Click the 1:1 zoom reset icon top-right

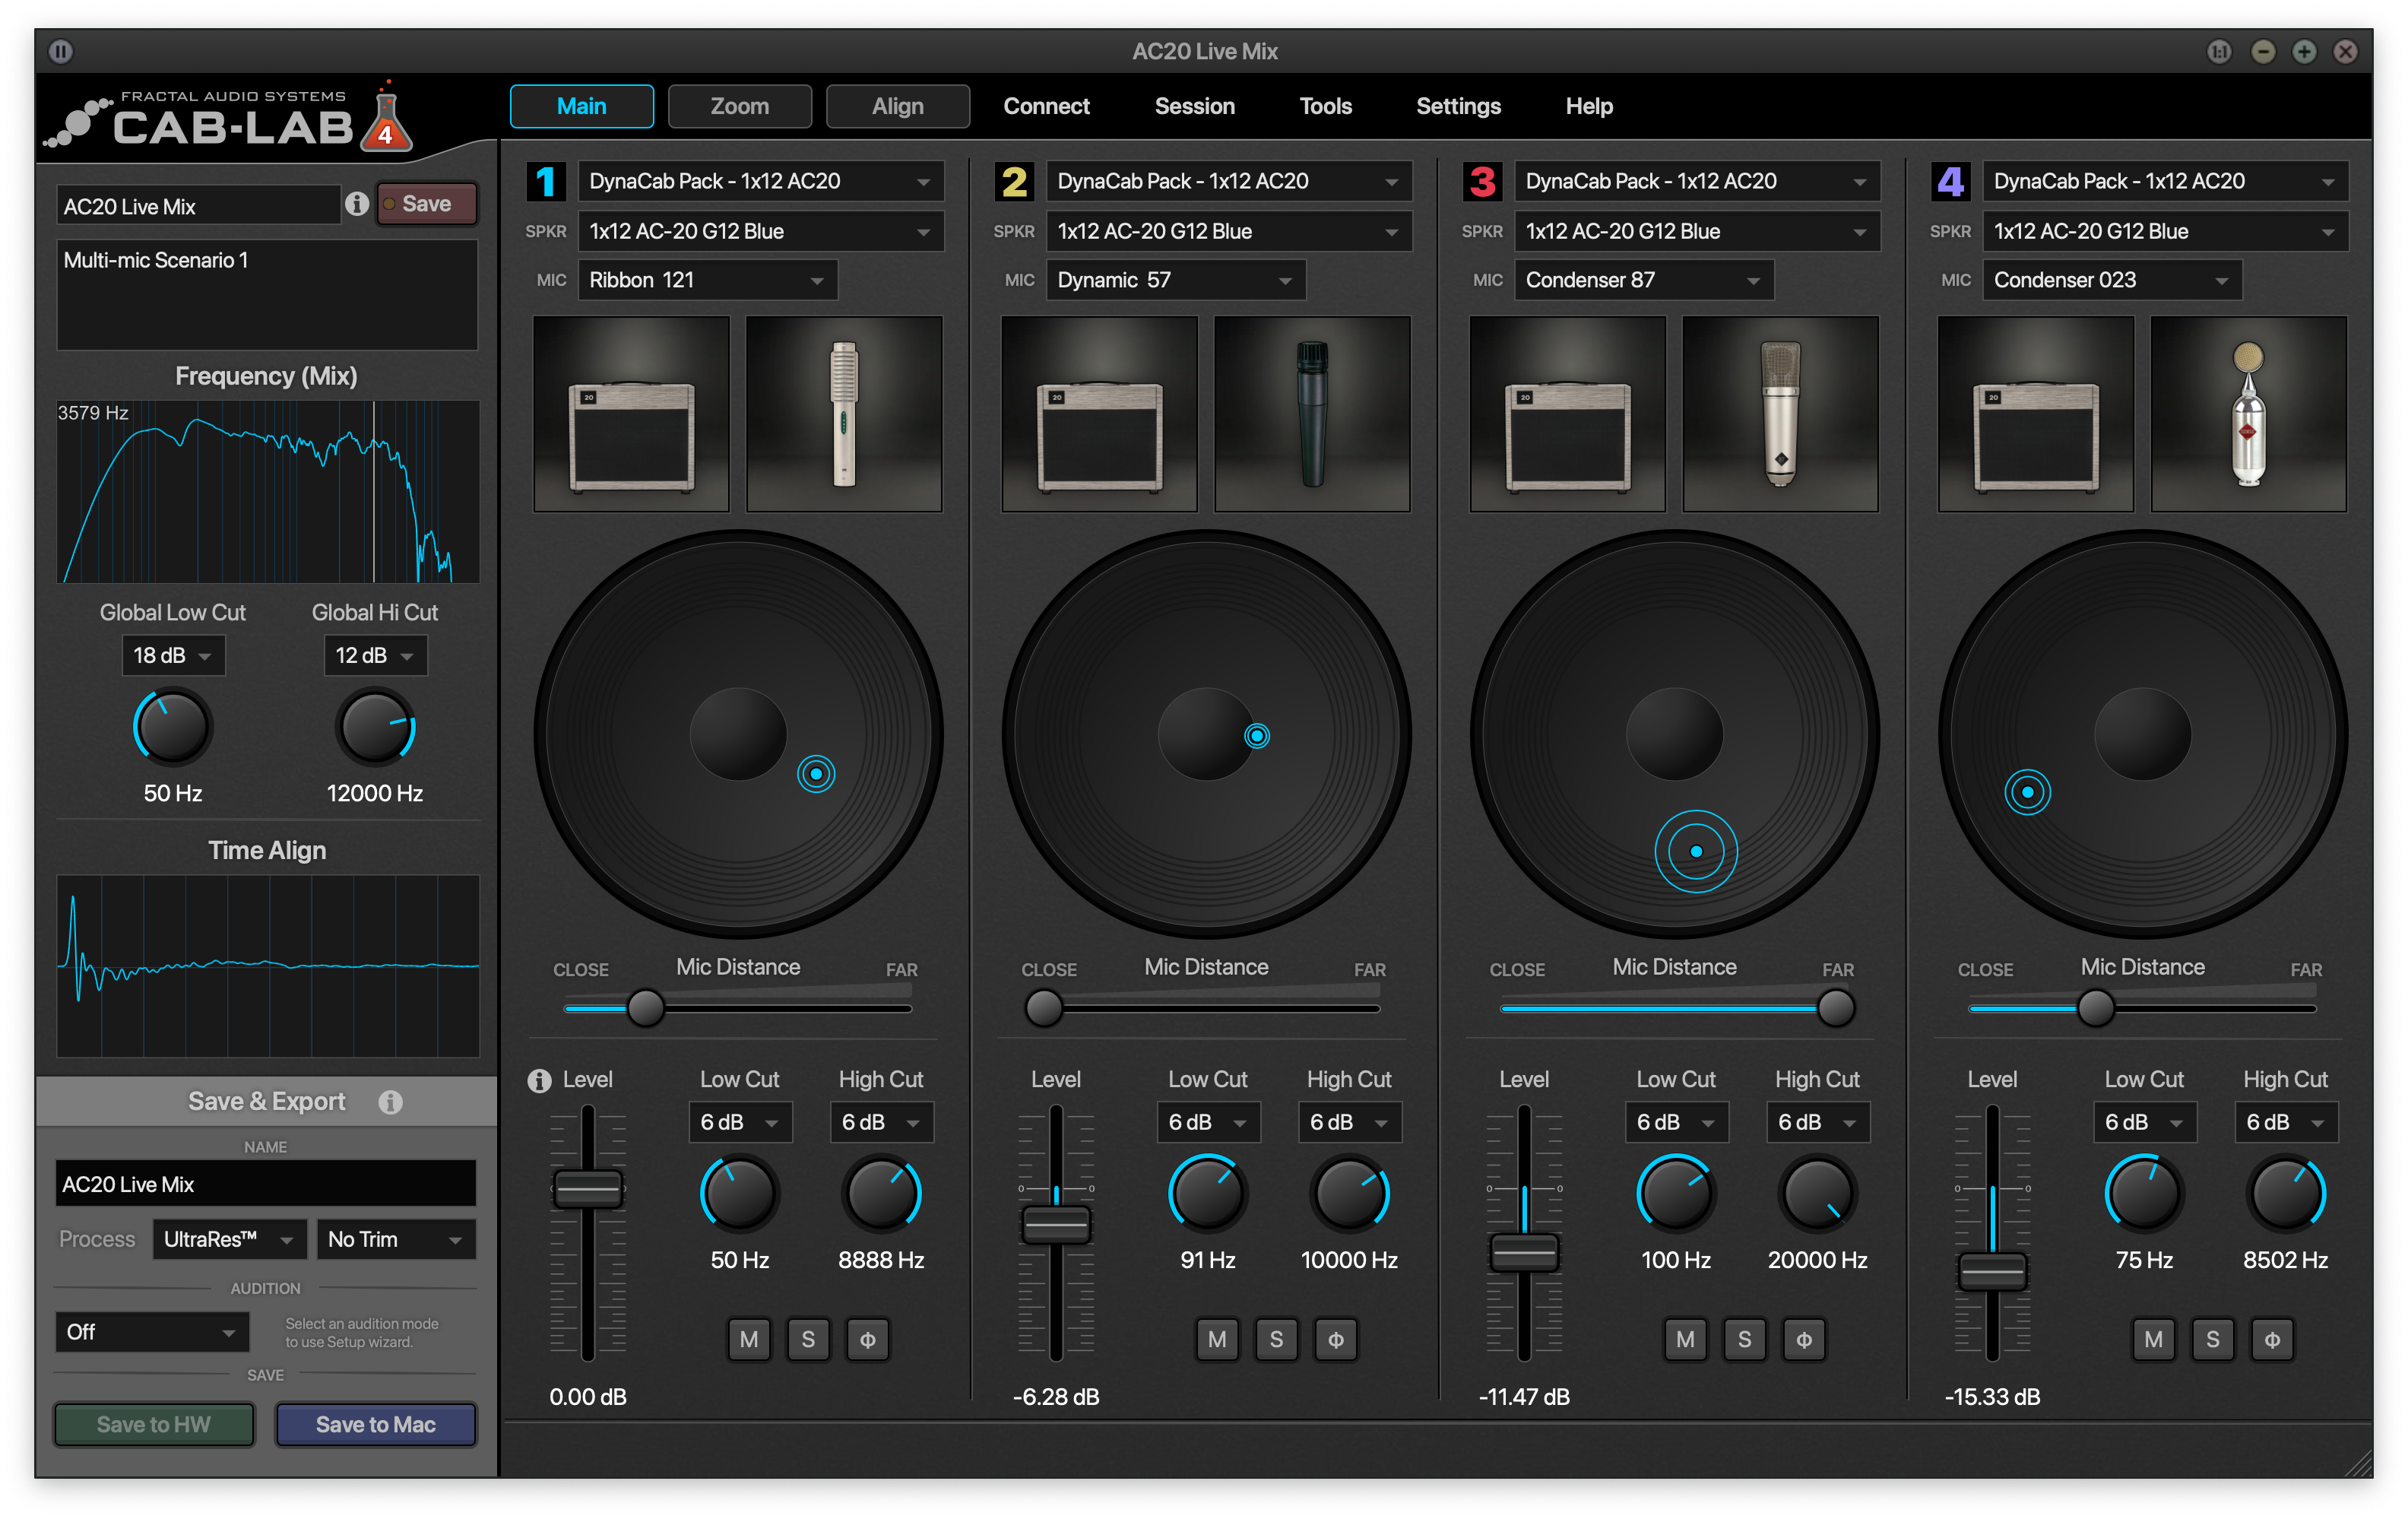pos(2220,50)
